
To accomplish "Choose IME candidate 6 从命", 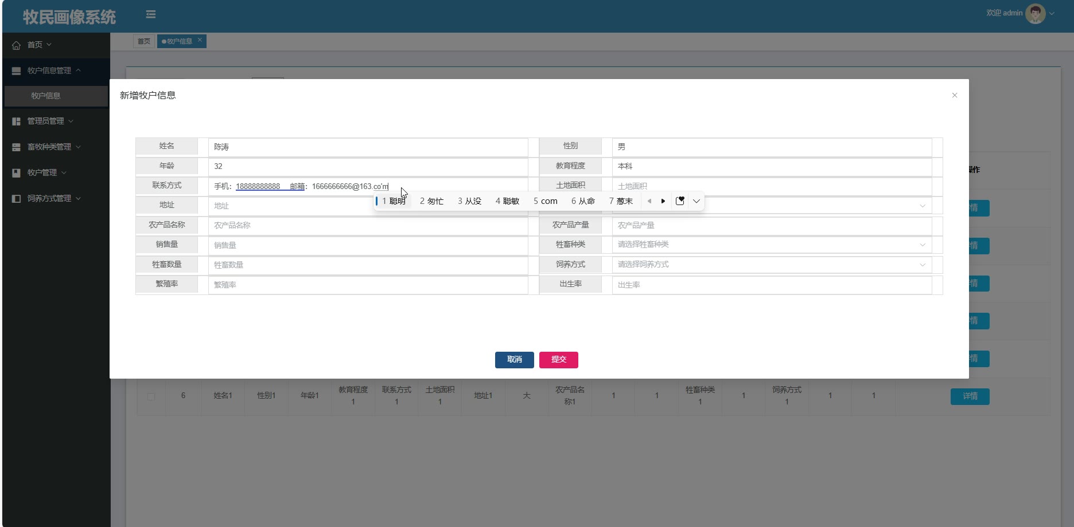I will [583, 201].
